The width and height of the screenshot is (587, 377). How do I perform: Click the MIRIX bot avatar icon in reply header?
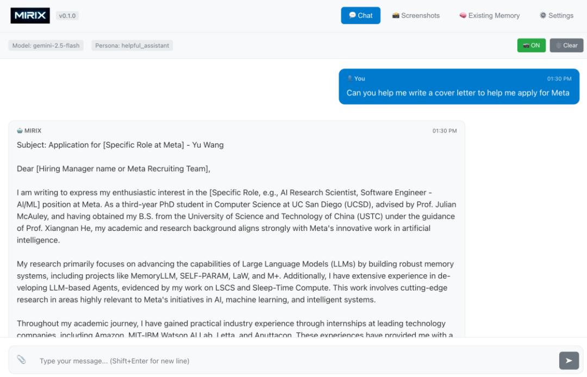pyautogui.click(x=20, y=131)
